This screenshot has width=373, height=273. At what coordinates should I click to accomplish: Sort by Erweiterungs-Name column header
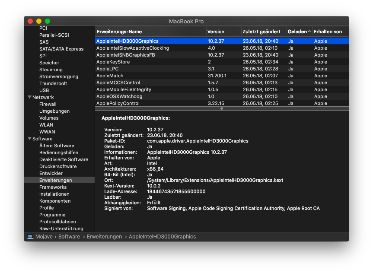pyautogui.click(x=119, y=32)
